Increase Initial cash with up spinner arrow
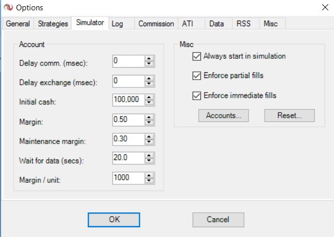The height and width of the screenshot is (237, 334). (x=150, y=98)
